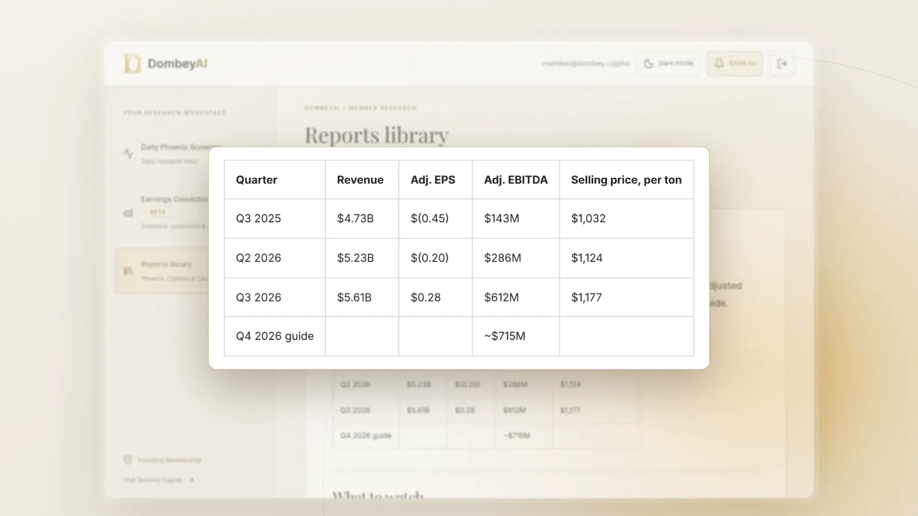
Task: Select the ~$715M guidance cell in popup
Action: (516, 336)
